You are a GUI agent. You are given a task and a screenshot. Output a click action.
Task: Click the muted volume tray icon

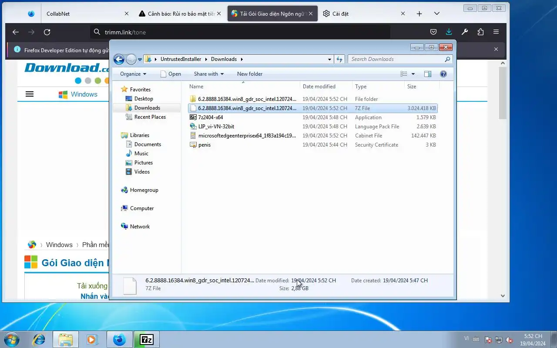509,340
